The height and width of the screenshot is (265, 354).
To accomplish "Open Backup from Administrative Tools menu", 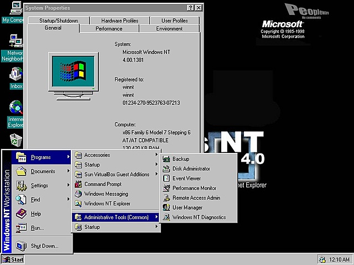I will click(199, 159).
